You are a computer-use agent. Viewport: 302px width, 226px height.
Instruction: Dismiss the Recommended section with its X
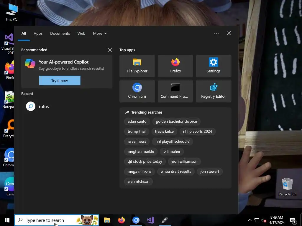[110, 50]
